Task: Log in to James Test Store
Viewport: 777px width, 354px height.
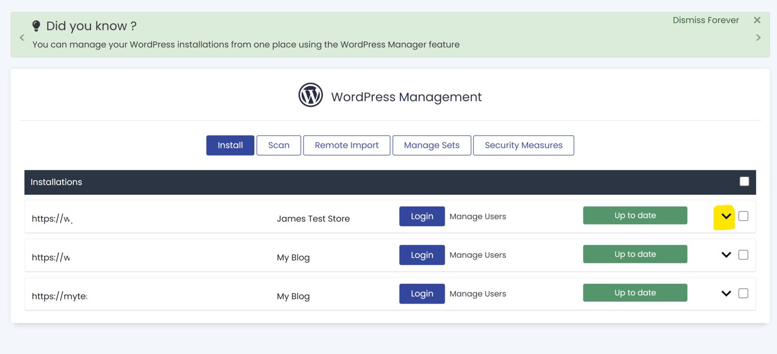Action: tap(422, 216)
